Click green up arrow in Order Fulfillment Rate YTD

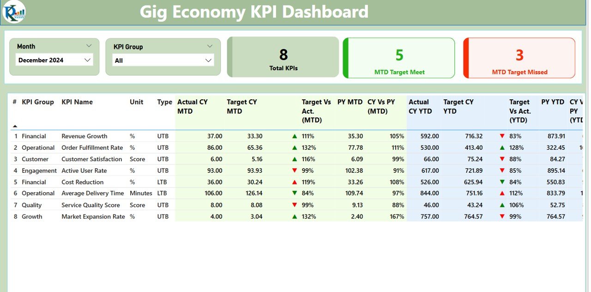tap(502, 148)
